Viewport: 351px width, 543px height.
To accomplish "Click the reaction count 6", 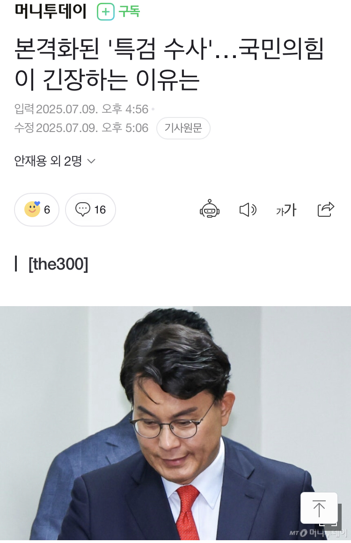I will (x=47, y=210).
